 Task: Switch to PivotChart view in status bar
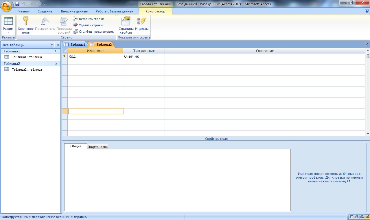tap(362, 217)
